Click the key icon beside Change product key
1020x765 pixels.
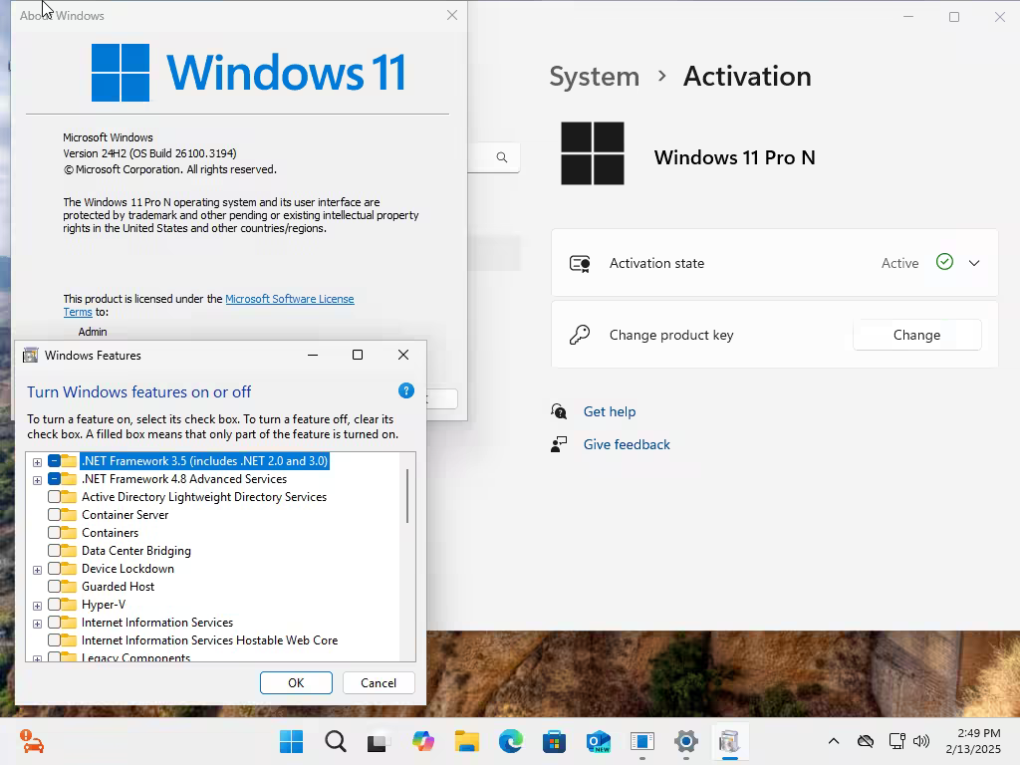[x=580, y=335]
